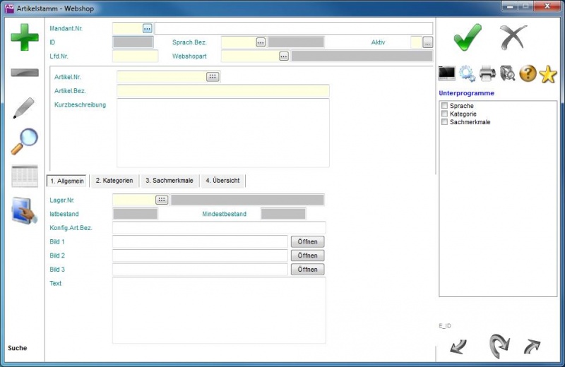Screen dimensions: 565x367
Task: Click Öffnen button next to Bild 1
Action: point(307,241)
